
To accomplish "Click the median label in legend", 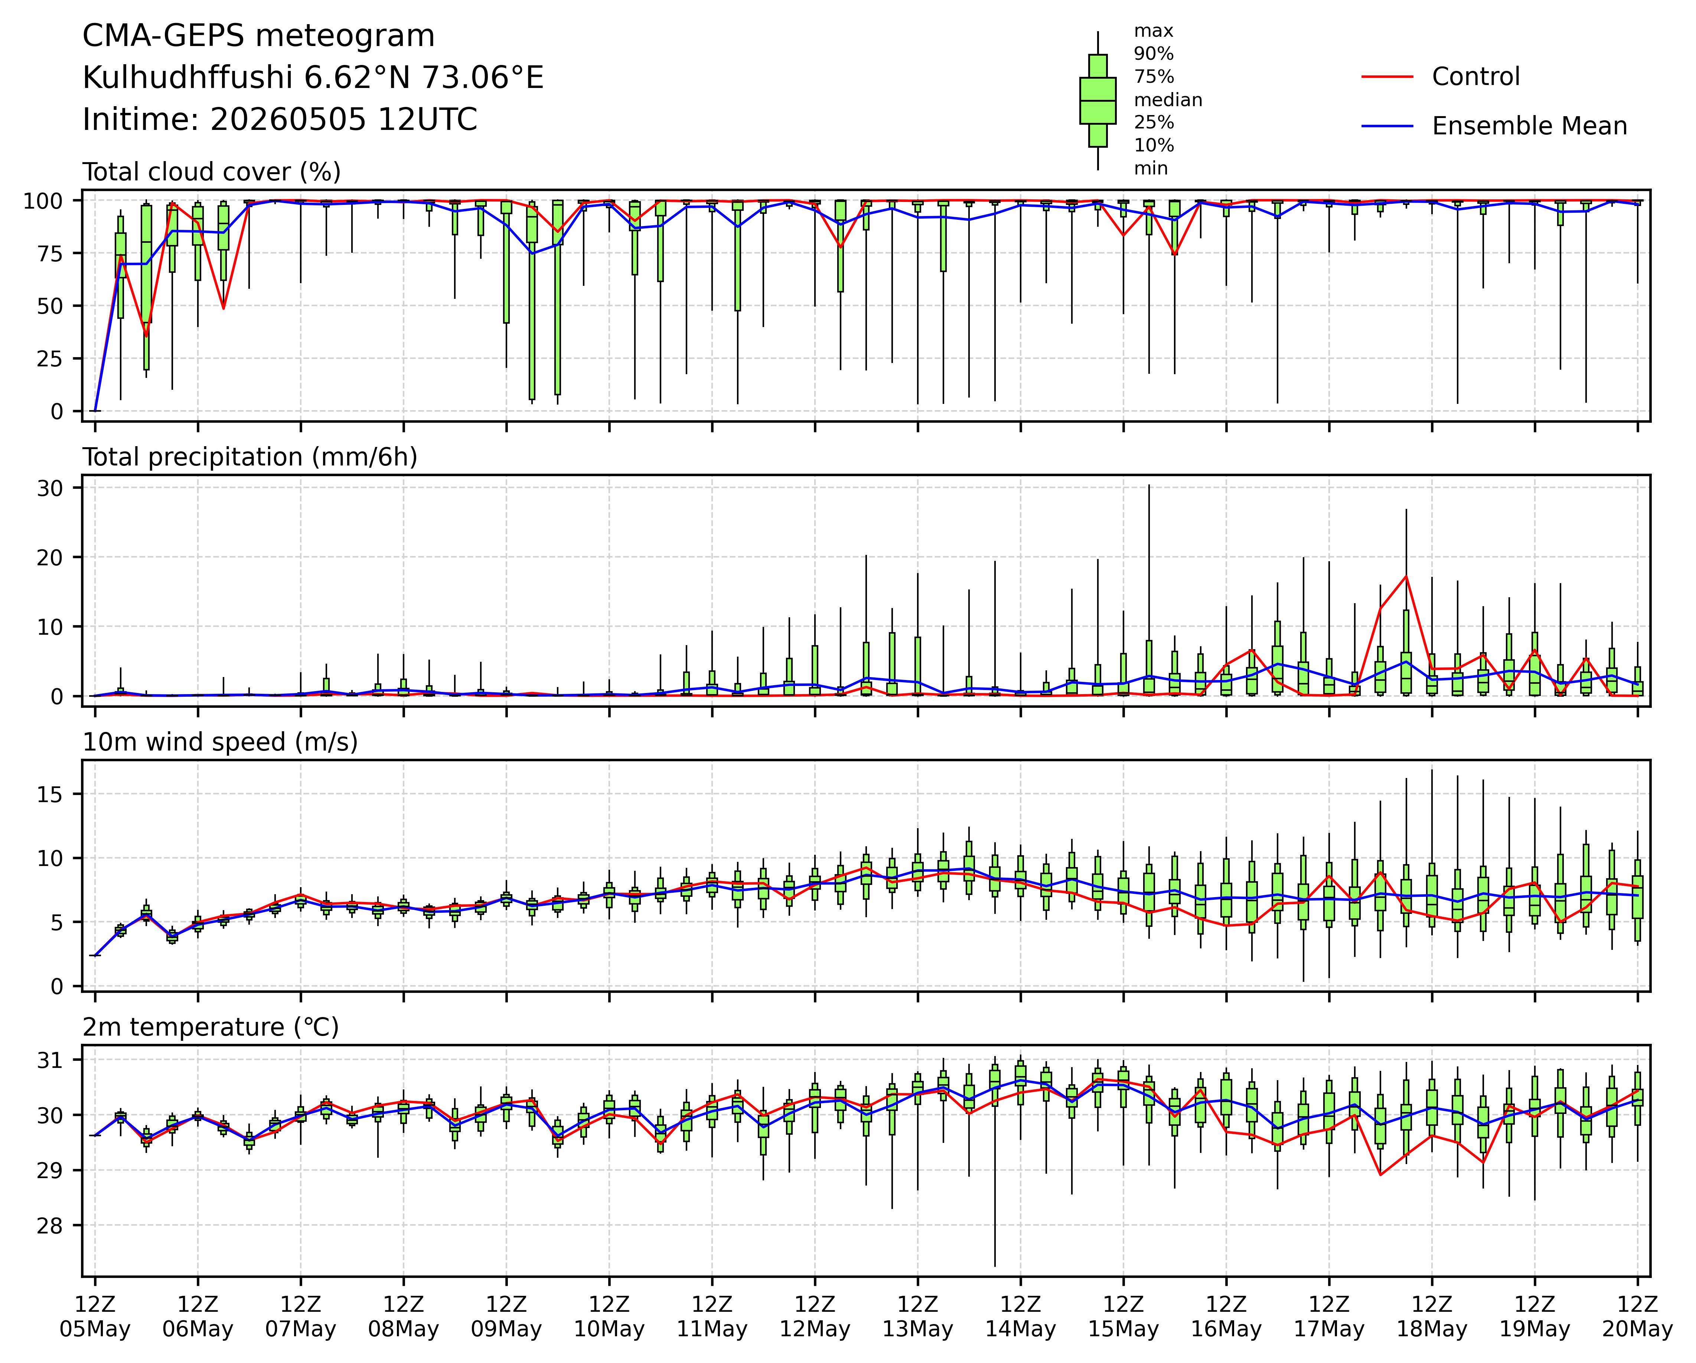I will pyautogui.click(x=1168, y=100).
